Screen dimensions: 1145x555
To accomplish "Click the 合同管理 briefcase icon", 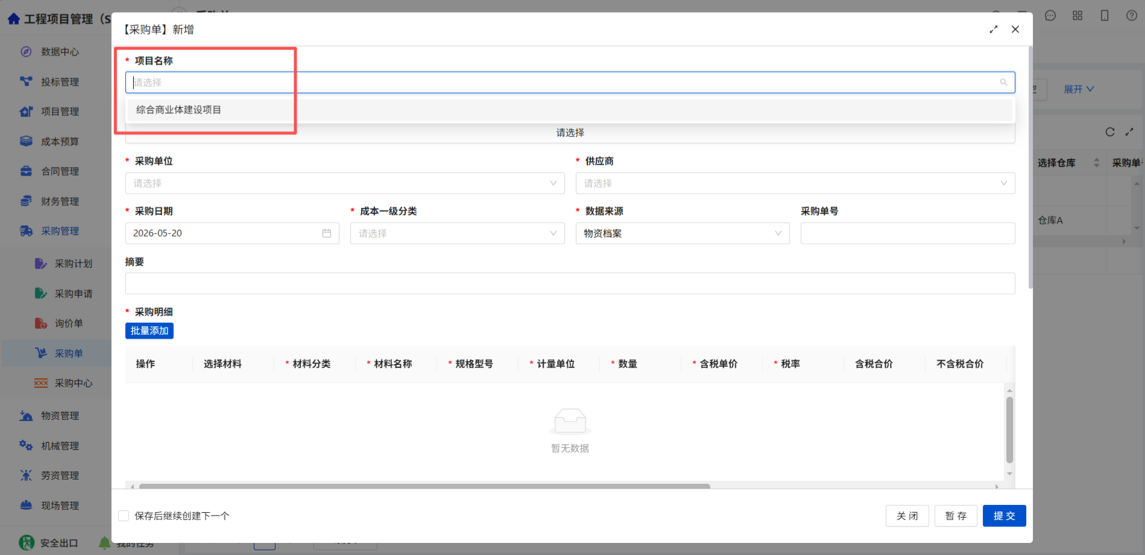I will pos(26,171).
